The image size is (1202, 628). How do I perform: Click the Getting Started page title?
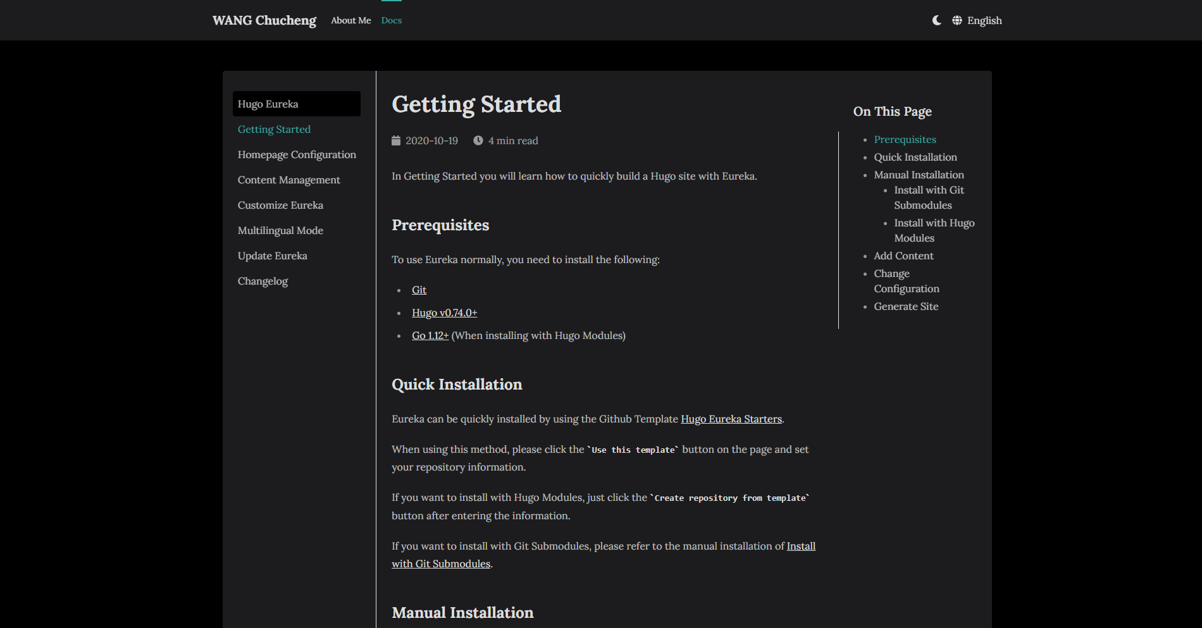click(x=476, y=104)
